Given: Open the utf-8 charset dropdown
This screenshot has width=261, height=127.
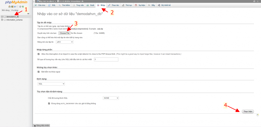Looking at the screenshot, I should pos(64,42).
